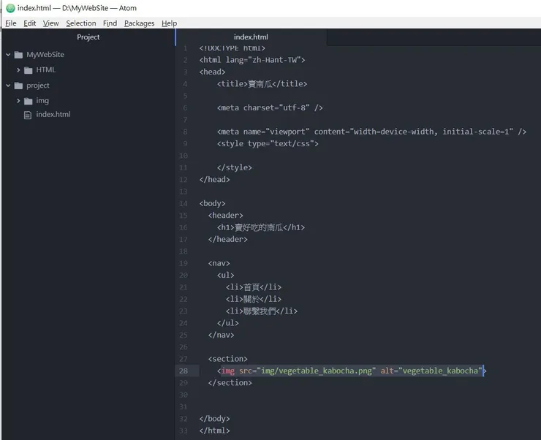Click the img folder icon
Screen dimensions: 541x440
point(29,101)
